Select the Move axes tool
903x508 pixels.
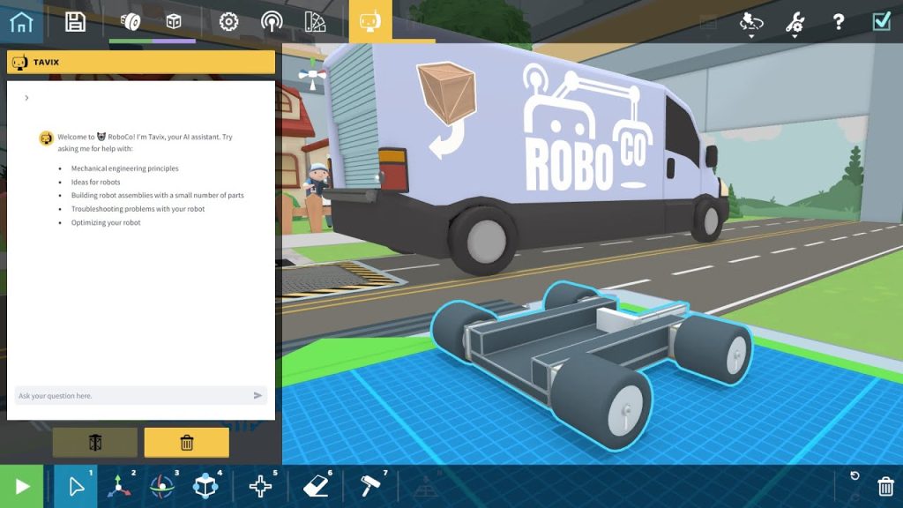[x=119, y=487]
